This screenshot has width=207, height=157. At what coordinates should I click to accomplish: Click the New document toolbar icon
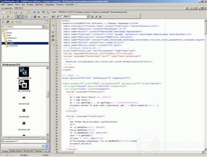(4, 12)
